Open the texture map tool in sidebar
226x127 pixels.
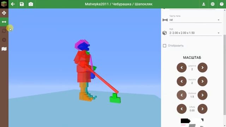click(x=4, y=49)
